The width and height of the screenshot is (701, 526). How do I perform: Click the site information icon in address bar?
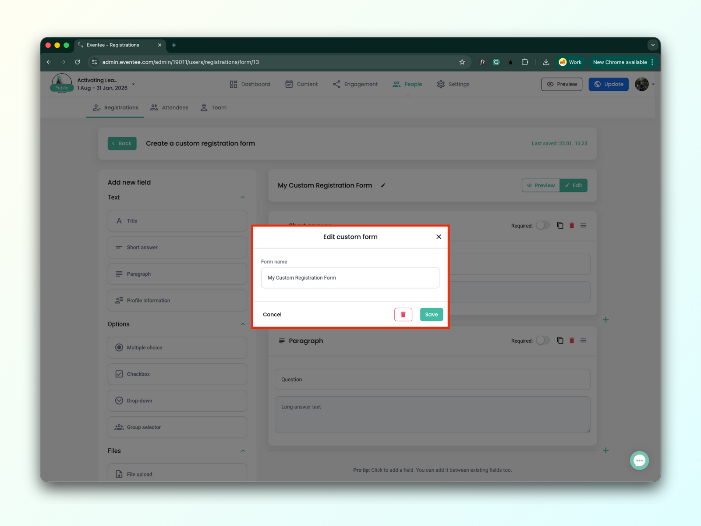[x=94, y=62]
